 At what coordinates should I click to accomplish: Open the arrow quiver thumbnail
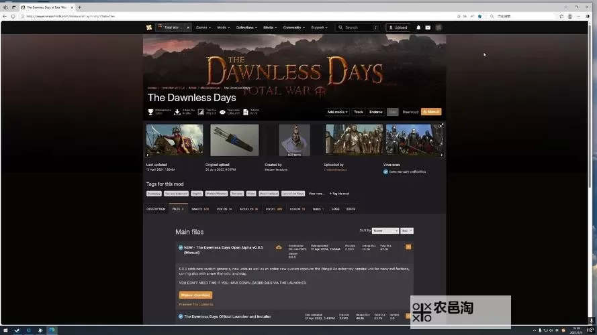(234, 140)
